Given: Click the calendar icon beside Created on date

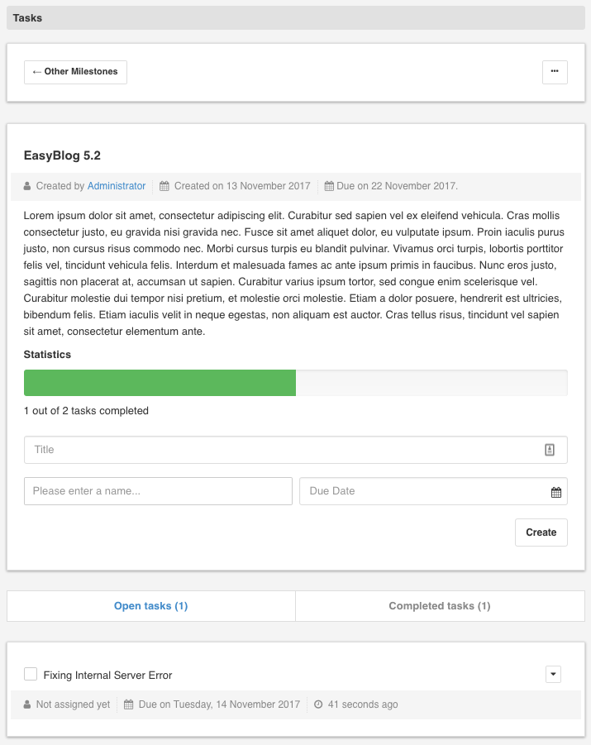Looking at the screenshot, I should point(164,187).
